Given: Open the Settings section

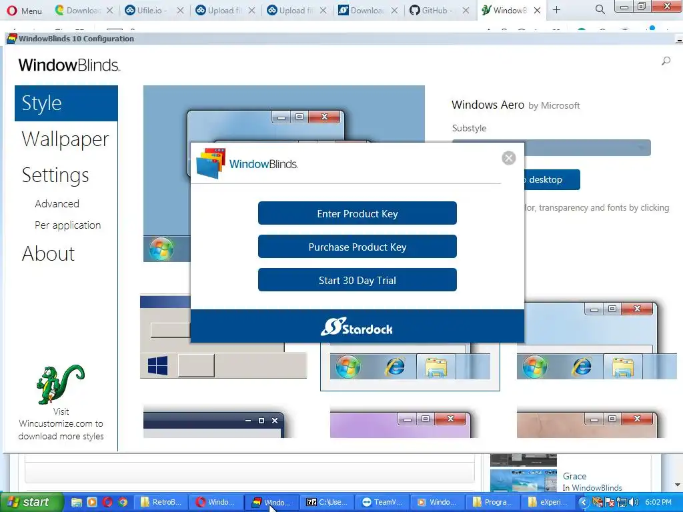Looking at the screenshot, I should tap(55, 175).
